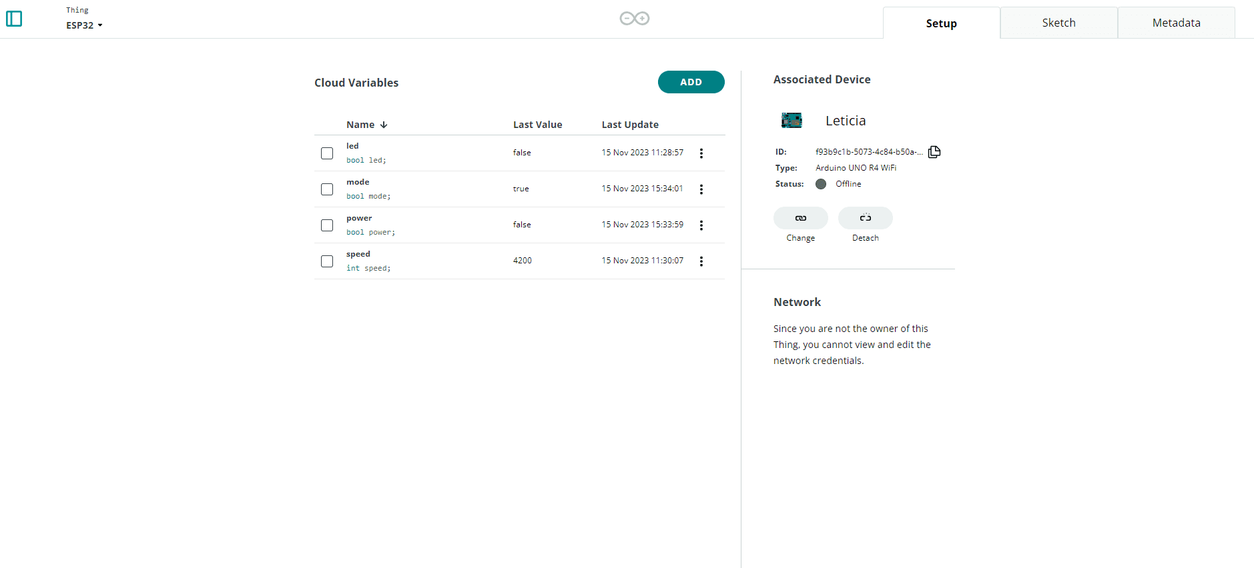This screenshot has width=1254, height=568.
Task: Expand the ESP32 thing dropdown
Action: click(85, 25)
